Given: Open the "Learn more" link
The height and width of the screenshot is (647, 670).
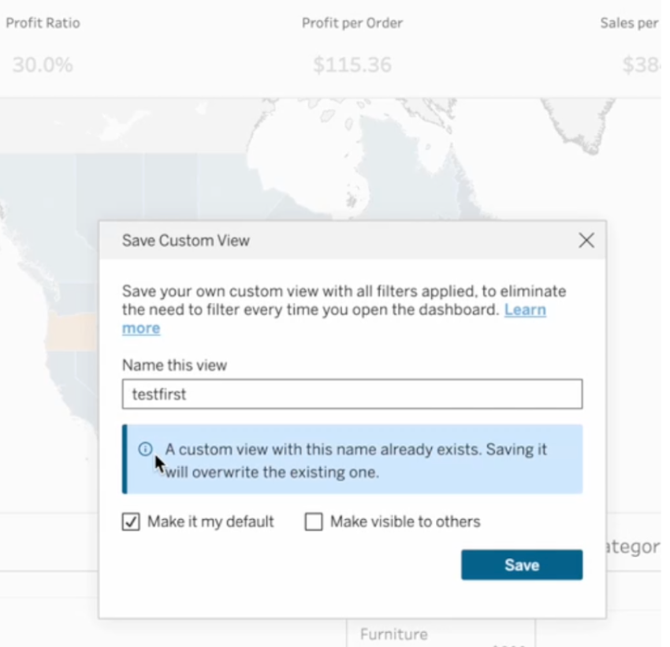Looking at the screenshot, I should coord(525,309).
